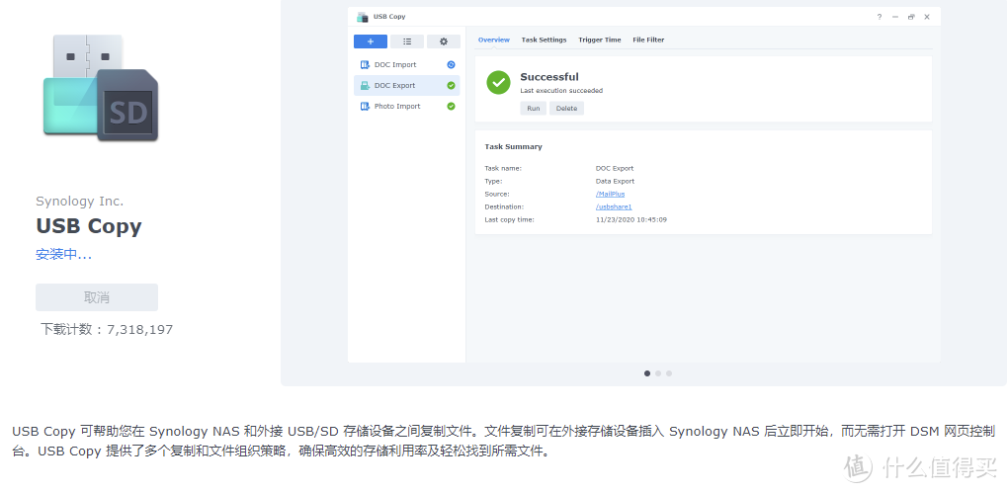Click the green Successful checkmark icon
Image resolution: width=1008 pixels, height=493 pixels.
point(498,83)
